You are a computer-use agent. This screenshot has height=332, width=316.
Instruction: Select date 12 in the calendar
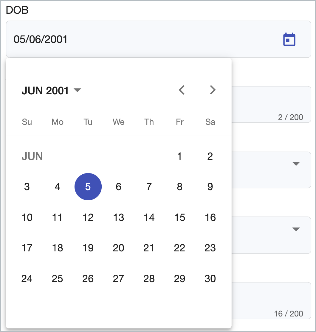[x=88, y=217]
